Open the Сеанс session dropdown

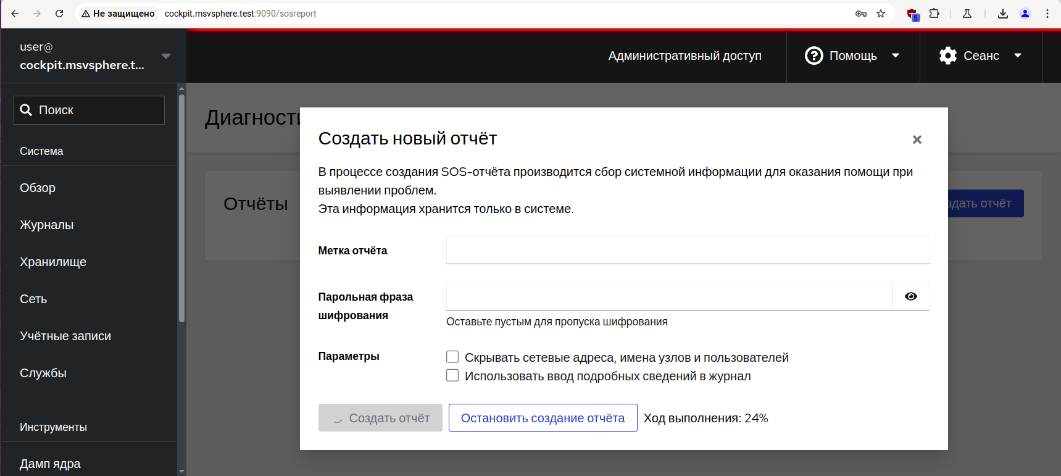point(980,56)
